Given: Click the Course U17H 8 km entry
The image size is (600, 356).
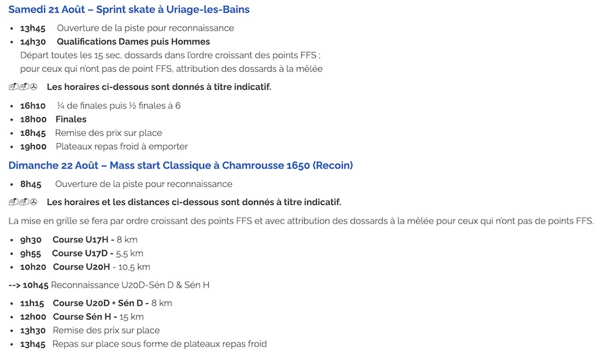Looking at the screenshot, I should 79,240.
